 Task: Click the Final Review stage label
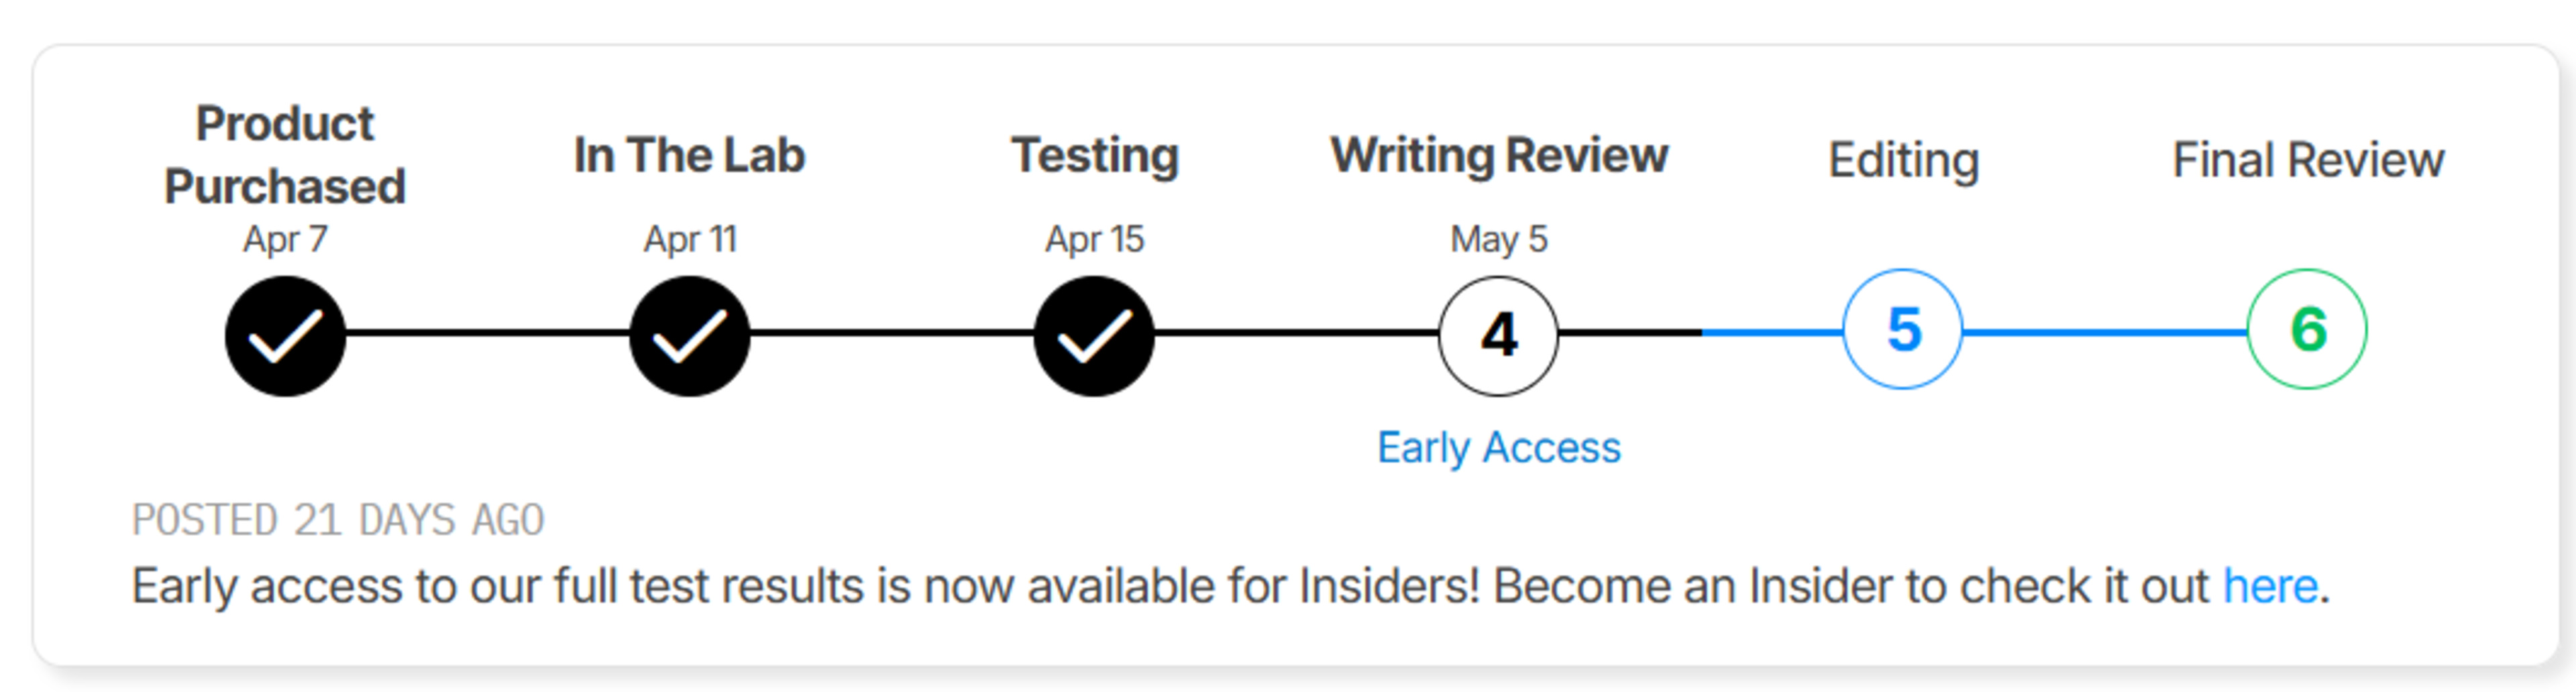point(2308,160)
